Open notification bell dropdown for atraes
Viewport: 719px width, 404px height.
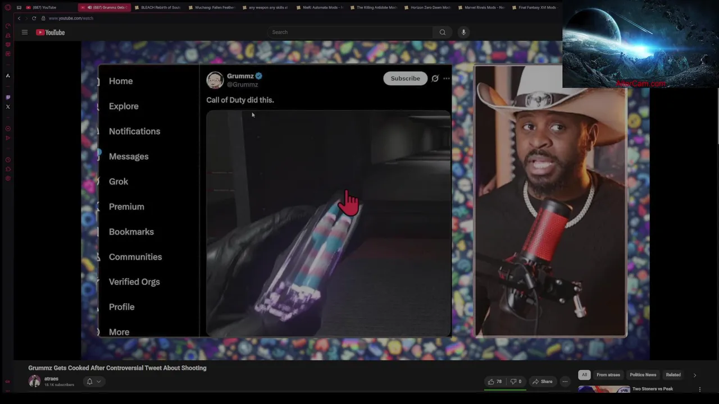(93, 382)
